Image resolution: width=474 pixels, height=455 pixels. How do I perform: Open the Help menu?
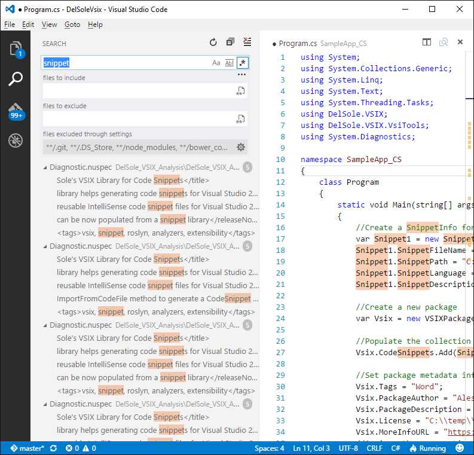[x=95, y=25]
